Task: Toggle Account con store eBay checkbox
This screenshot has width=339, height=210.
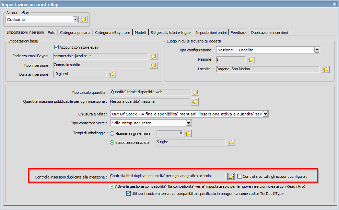Action: [56, 47]
